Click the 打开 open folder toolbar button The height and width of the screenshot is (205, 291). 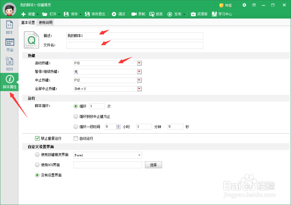tap(49, 14)
